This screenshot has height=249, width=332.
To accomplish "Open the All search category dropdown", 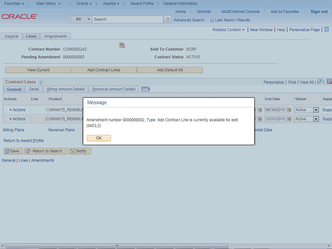I will click(x=81, y=19).
